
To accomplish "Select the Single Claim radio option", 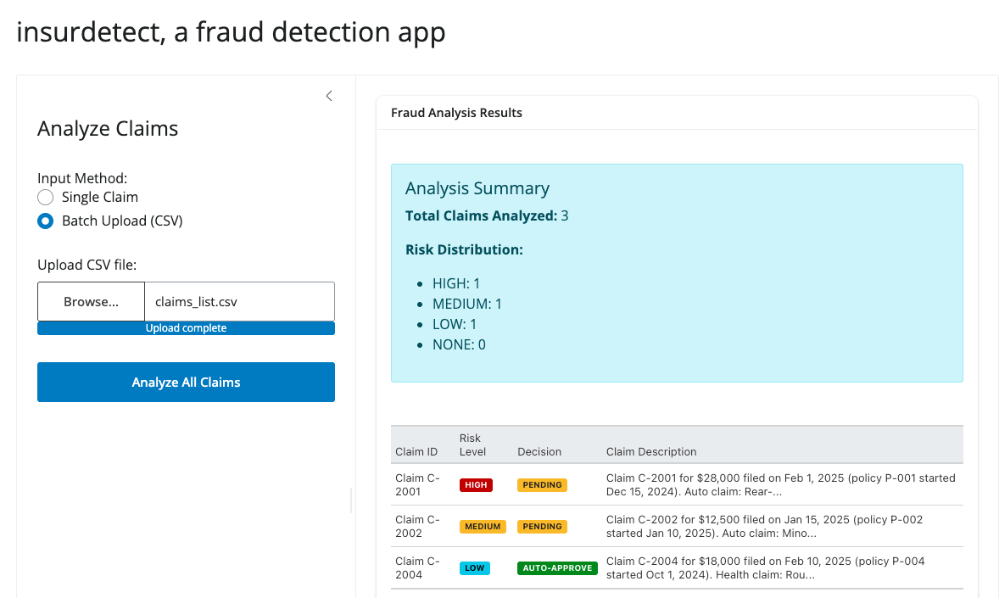I will coord(46,198).
